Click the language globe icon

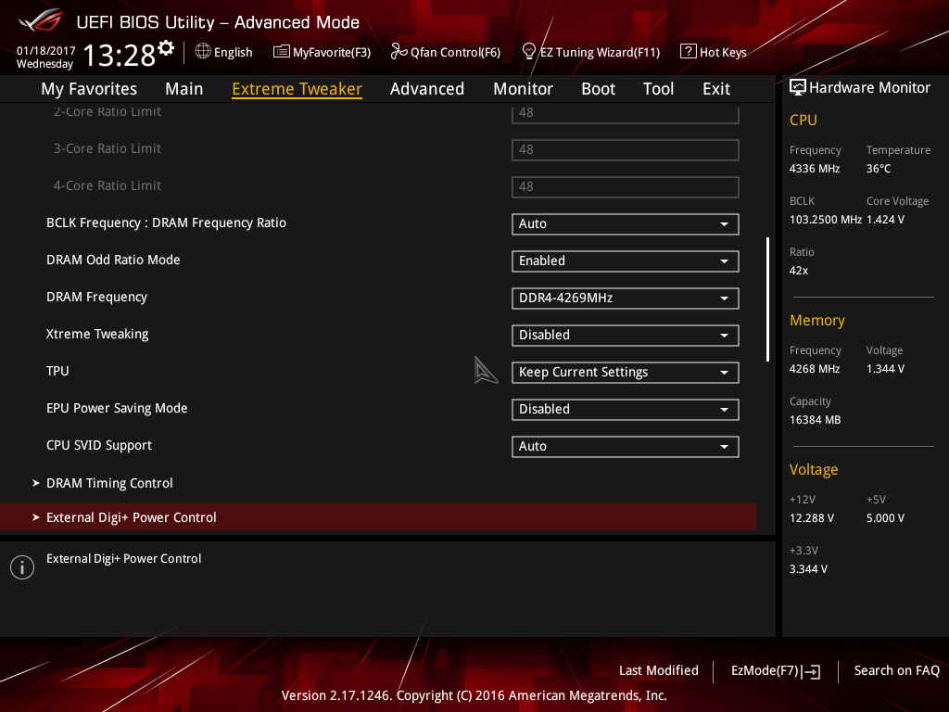point(203,52)
